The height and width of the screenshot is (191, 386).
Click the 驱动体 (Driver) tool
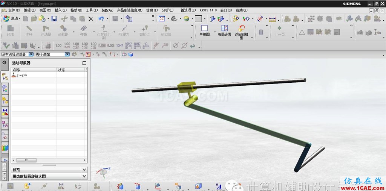[x=166, y=31]
